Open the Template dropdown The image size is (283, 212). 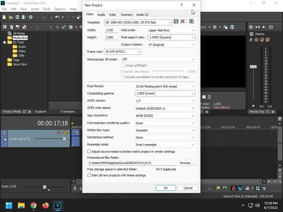click(138, 22)
